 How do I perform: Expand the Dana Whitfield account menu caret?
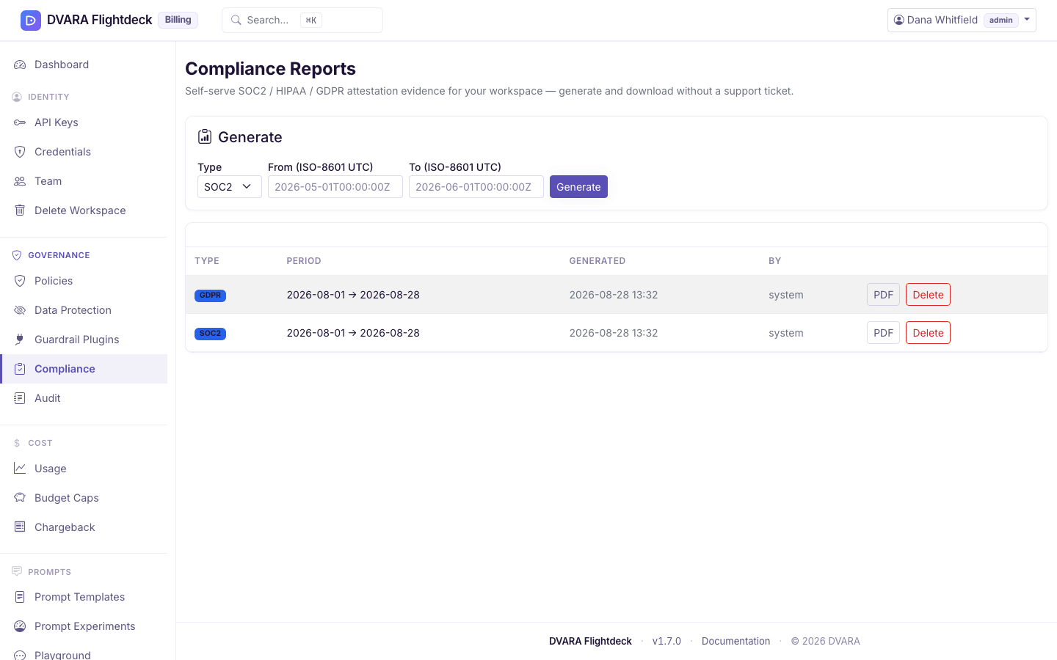pos(1027,20)
